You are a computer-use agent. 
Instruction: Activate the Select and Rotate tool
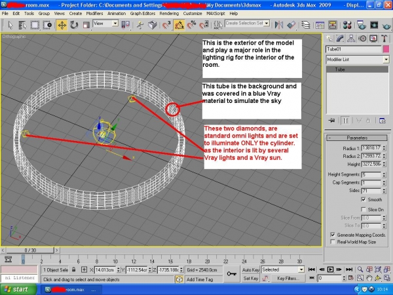pos(74,25)
